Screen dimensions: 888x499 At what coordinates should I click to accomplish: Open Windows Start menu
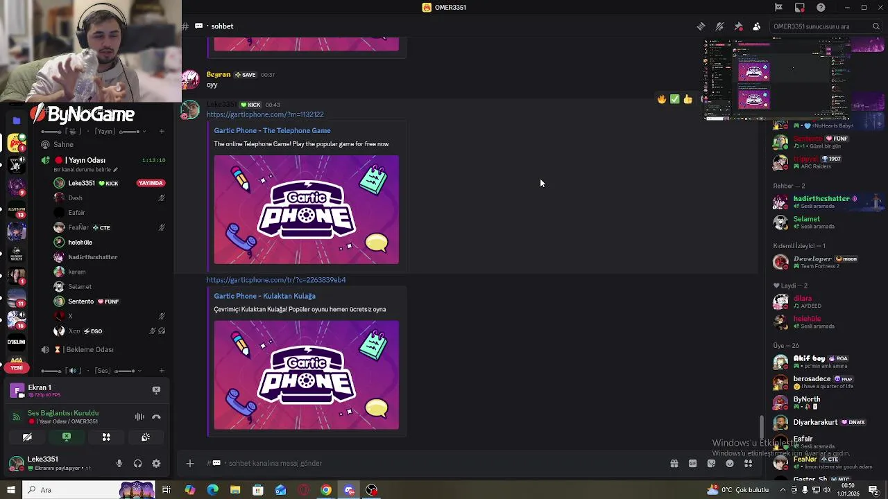(10, 490)
